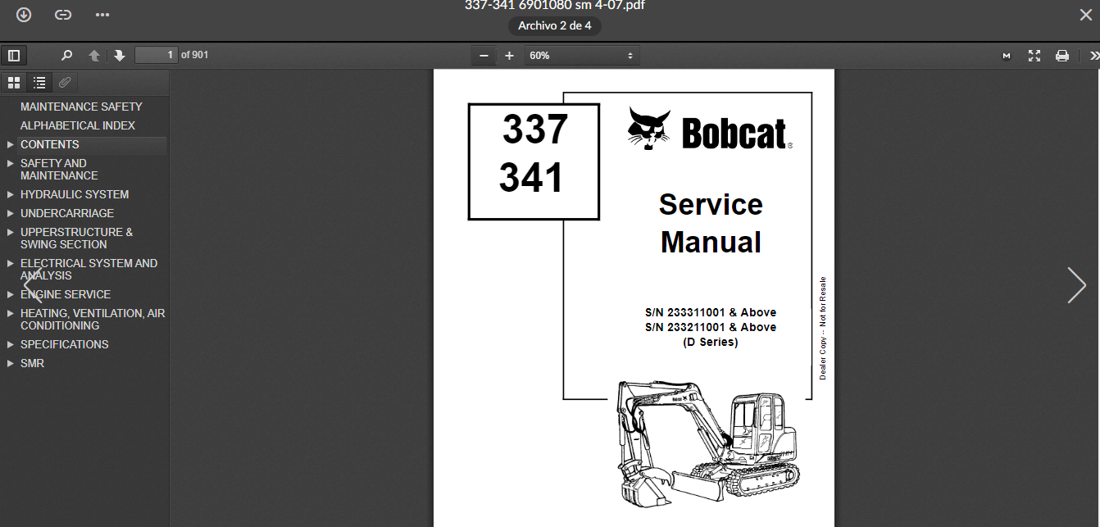The image size is (1100, 527).
Task: Select SPECIFICATIONS outline label
Action: 65,344
